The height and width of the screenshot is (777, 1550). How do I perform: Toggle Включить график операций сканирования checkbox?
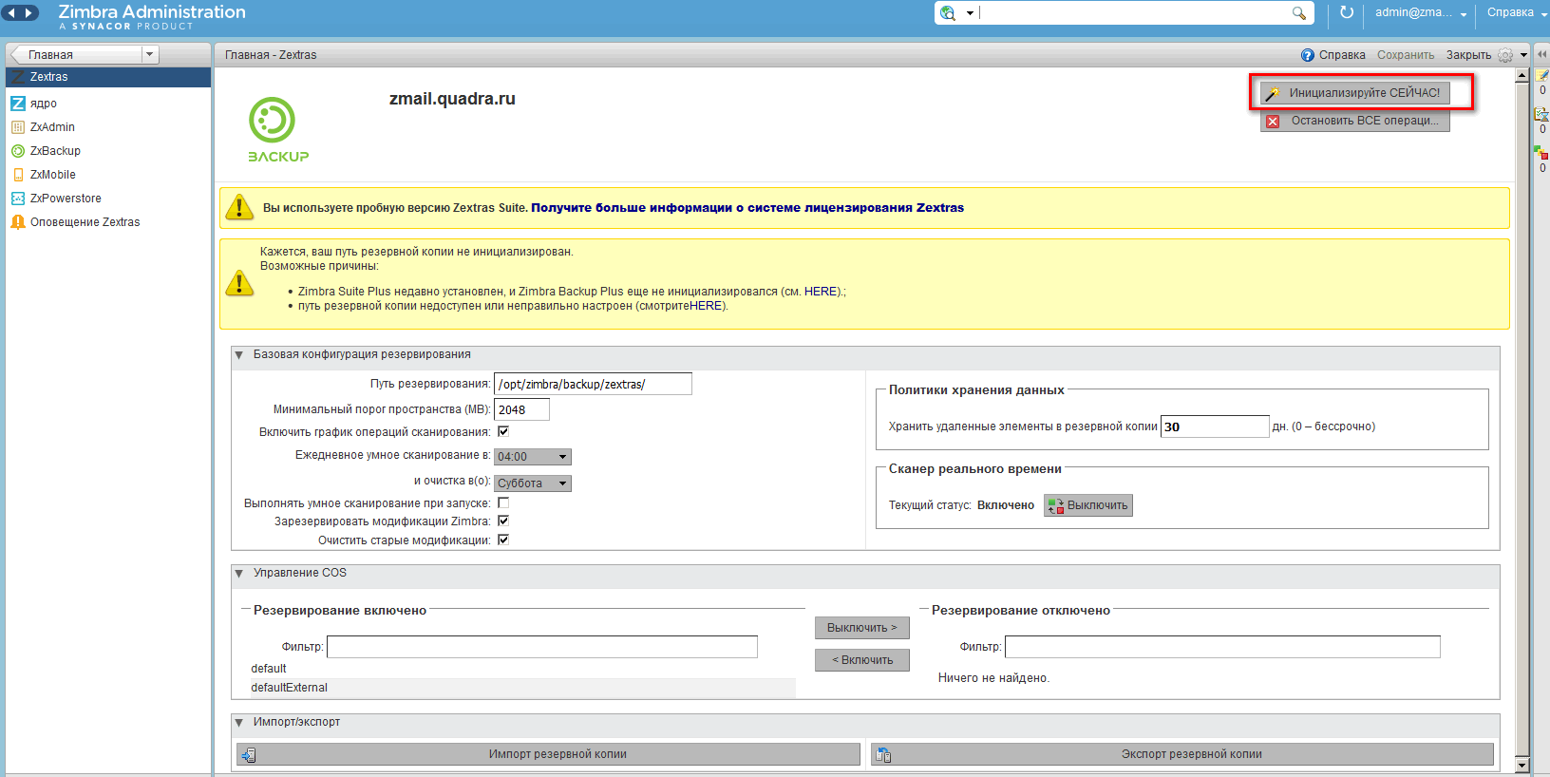tap(503, 431)
